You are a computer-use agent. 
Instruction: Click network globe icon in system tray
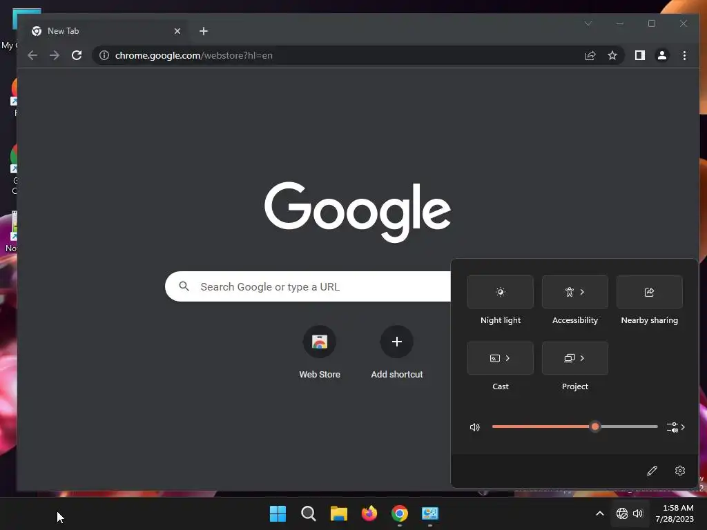point(622,513)
